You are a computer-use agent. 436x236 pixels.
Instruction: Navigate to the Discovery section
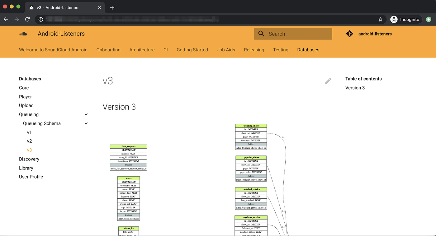(x=29, y=159)
